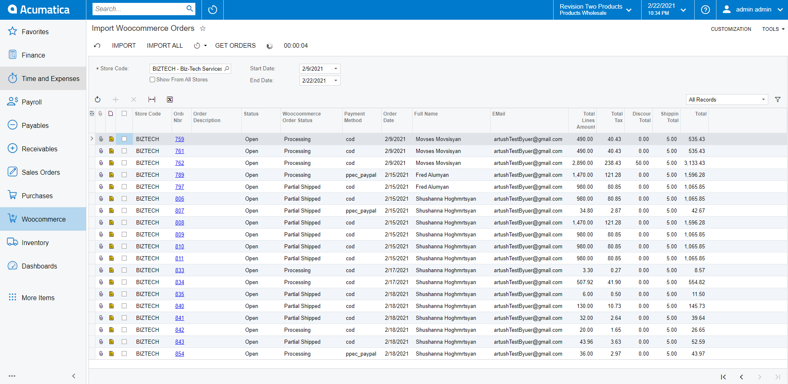Collapse the left navigation sidebar
Viewport: 788px width, 384px height.
[x=74, y=376]
